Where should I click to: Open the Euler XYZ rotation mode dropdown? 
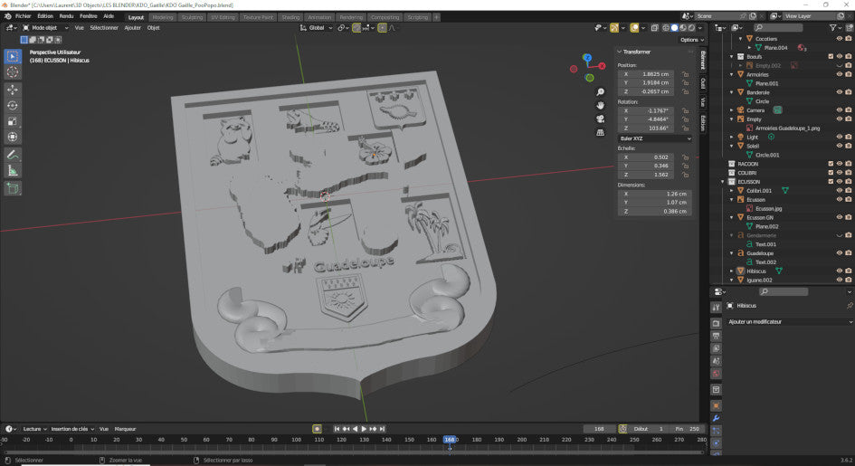(655, 138)
